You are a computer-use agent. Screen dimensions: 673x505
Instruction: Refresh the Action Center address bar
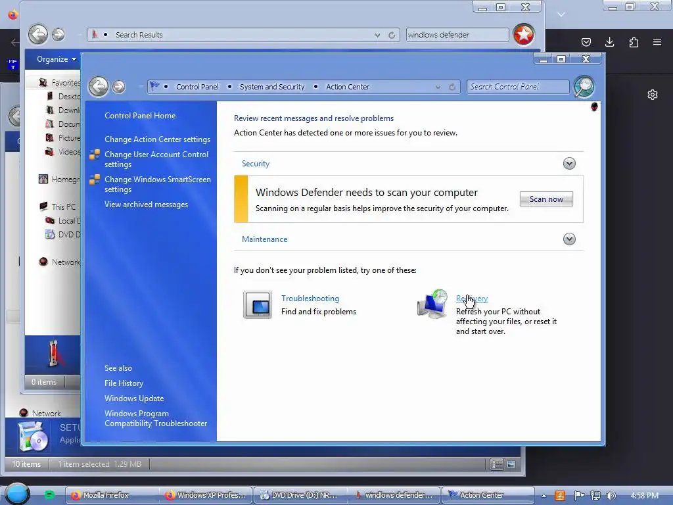[x=452, y=87]
